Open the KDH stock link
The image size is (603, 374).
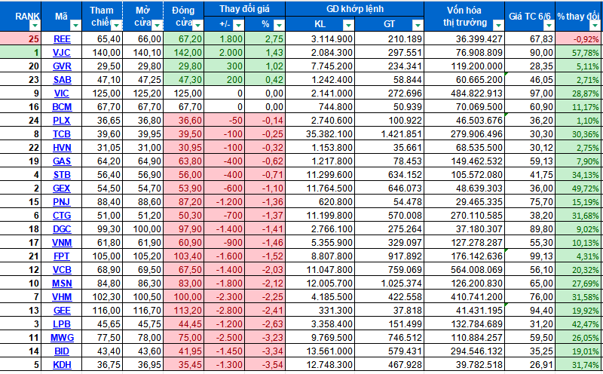pyautogui.click(x=62, y=365)
